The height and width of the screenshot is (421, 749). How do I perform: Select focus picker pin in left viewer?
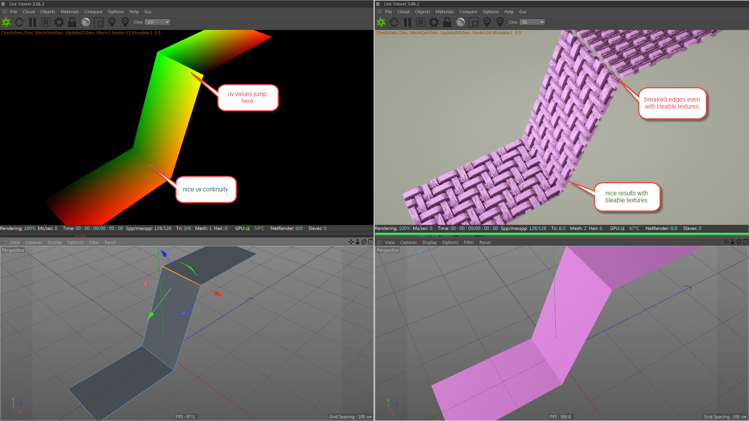point(112,22)
